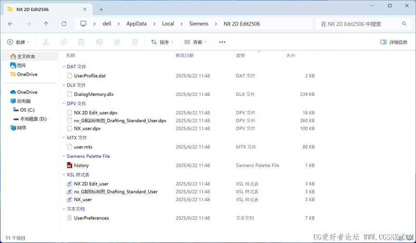Viewport: 416px width, 243px height.
Task: Open the 新建 New dropdown
Action: (18, 42)
